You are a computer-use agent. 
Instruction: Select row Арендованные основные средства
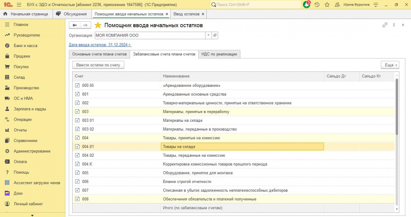tap(234, 94)
